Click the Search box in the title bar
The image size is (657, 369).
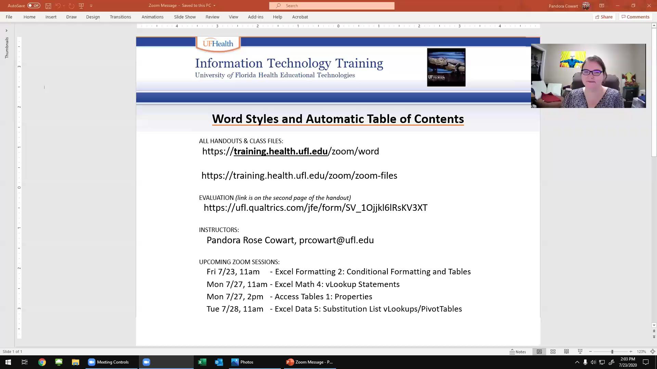click(332, 6)
